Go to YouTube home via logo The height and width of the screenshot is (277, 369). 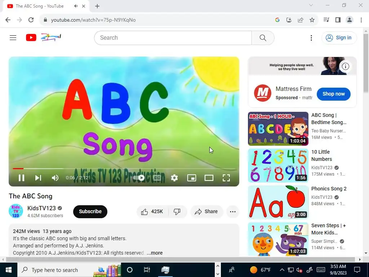(x=43, y=38)
